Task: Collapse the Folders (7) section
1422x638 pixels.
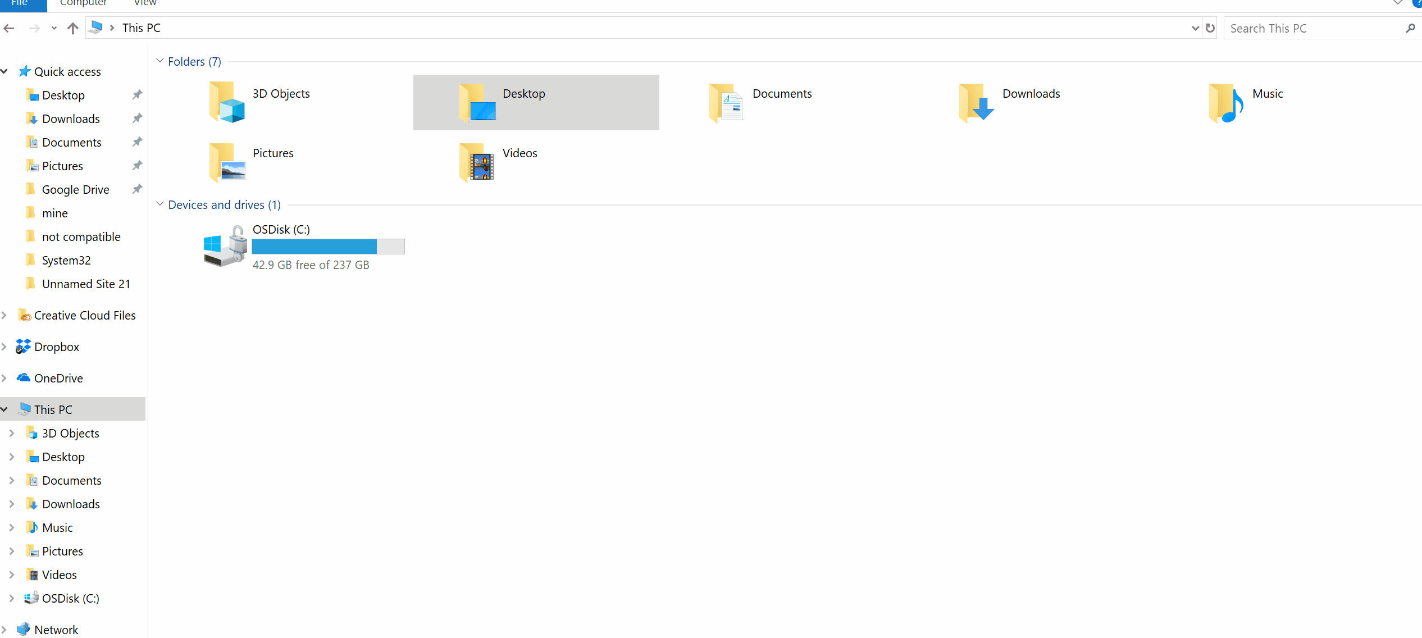Action: pyautogui.click(x=159, y=61)
